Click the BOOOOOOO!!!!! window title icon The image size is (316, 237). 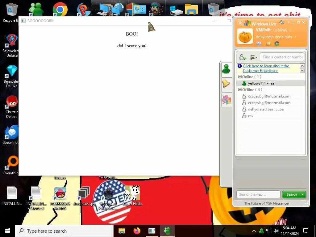pyautogui.click(x=23, y=21)
